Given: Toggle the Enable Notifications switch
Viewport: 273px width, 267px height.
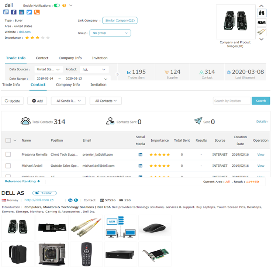Looking at the screenshot, I should [57, 6].
